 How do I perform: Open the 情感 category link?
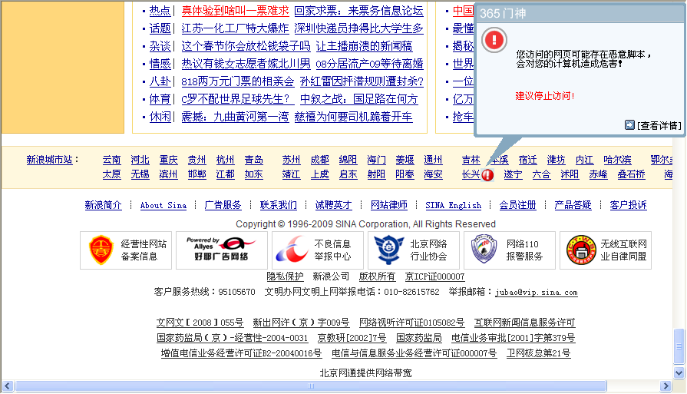click(160, 64)
